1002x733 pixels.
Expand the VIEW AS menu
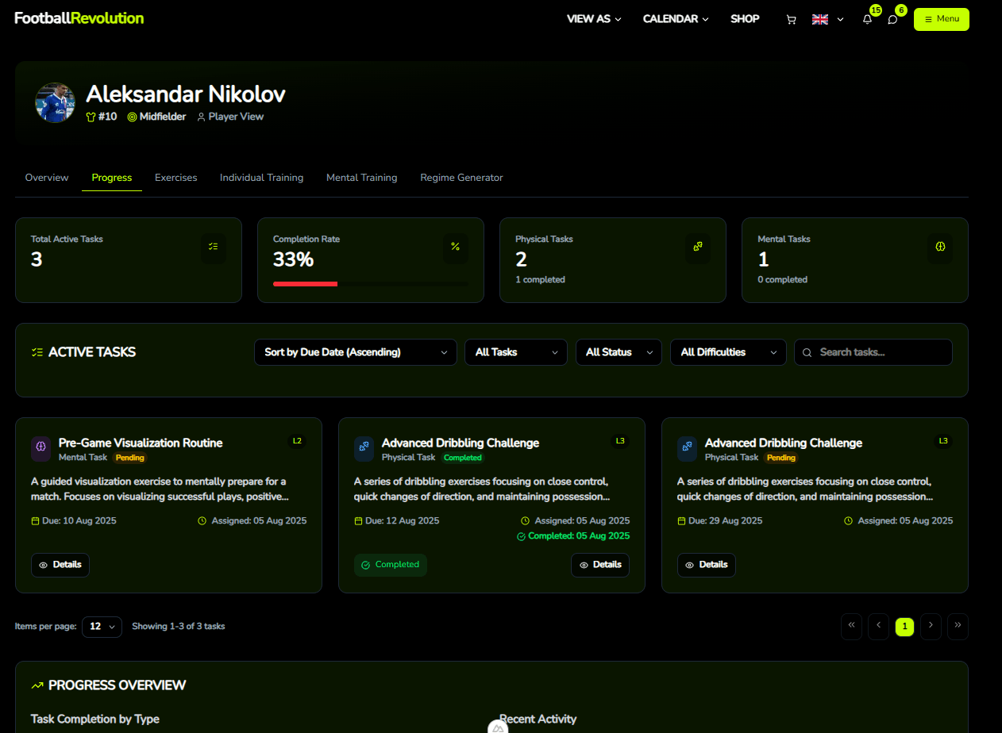tap(594, 19)
